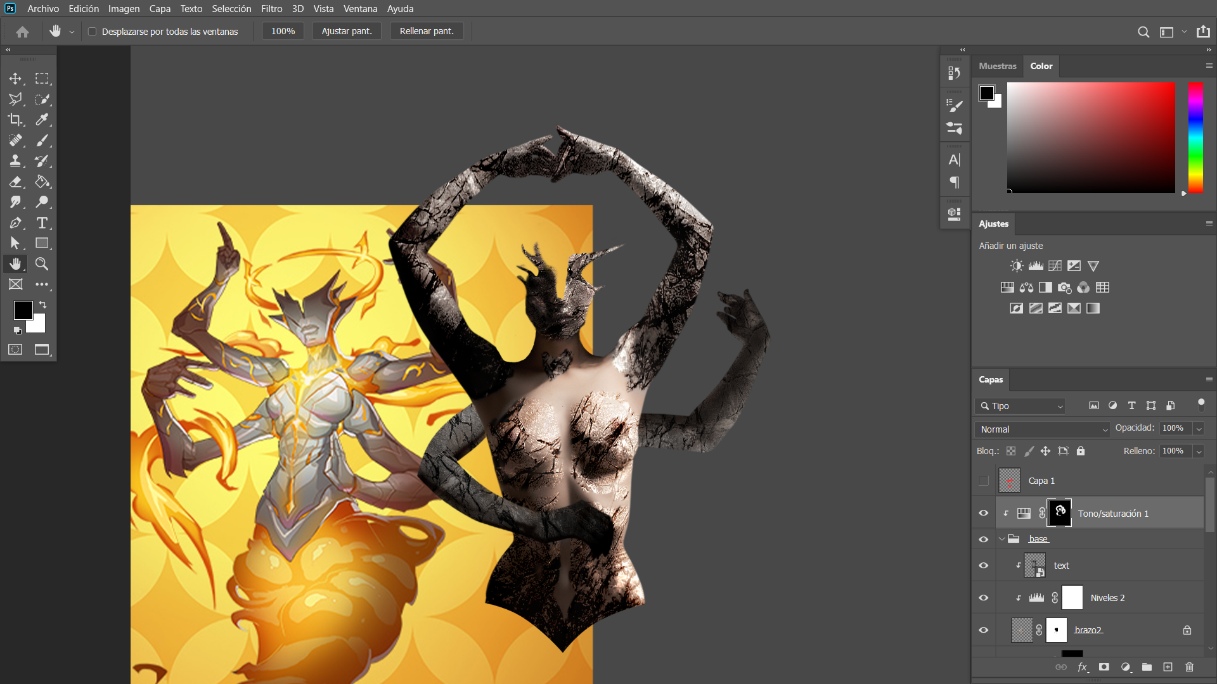This screenshot has height=684, width=1217.
Task: Select the Move tool
Action: 15,79
